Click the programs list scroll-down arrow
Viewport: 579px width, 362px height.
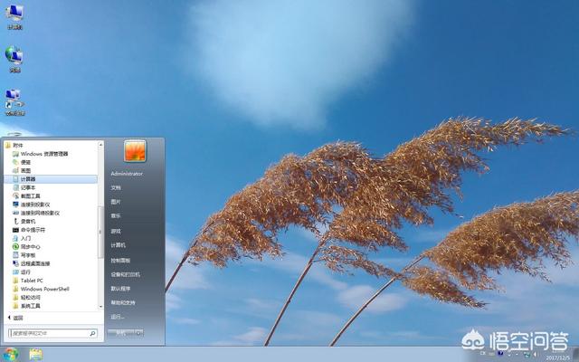(x=100, y=307)
